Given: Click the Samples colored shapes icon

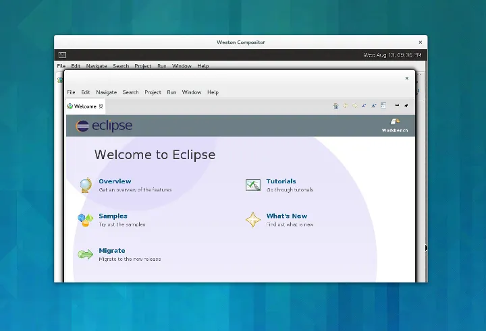Looking at the screenshot, I should tap(85, 220).
